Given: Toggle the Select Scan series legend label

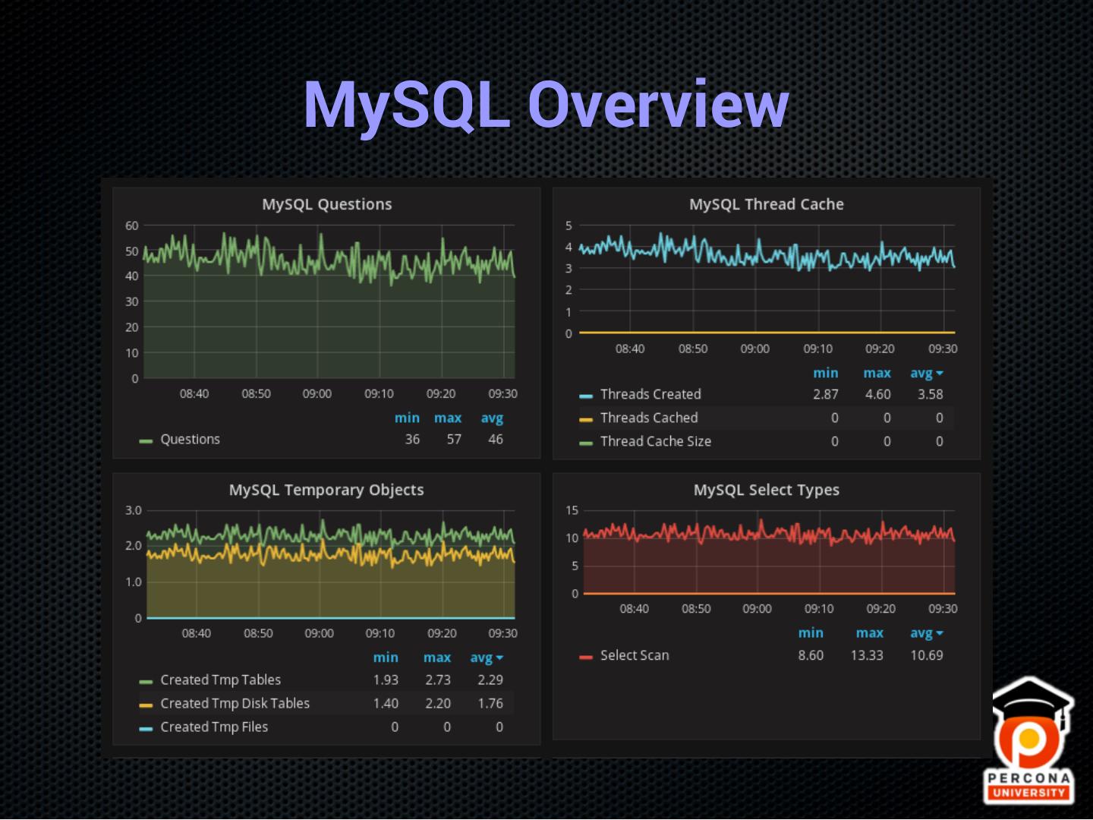Looking at the screenshot, I should tap(635, 655).
